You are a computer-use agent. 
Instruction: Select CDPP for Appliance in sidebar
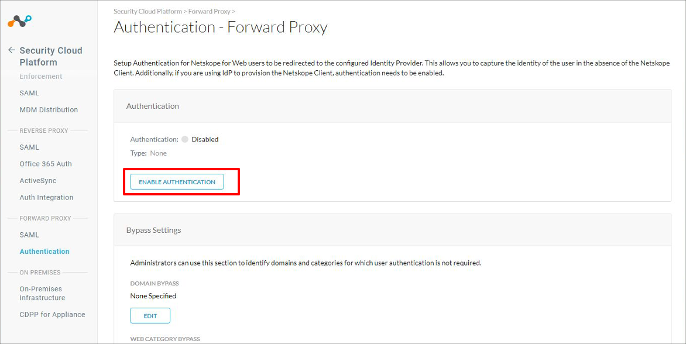[53, 314]
